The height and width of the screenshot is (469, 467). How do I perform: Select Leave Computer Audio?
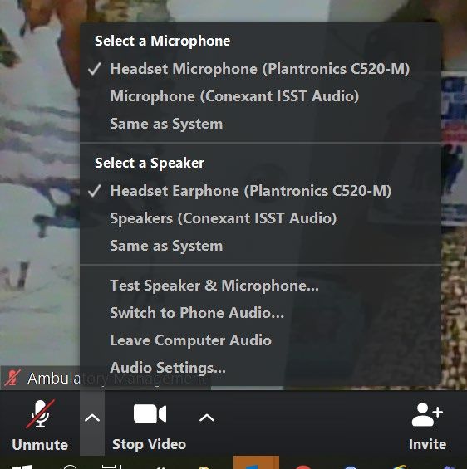tap(260, 340)
